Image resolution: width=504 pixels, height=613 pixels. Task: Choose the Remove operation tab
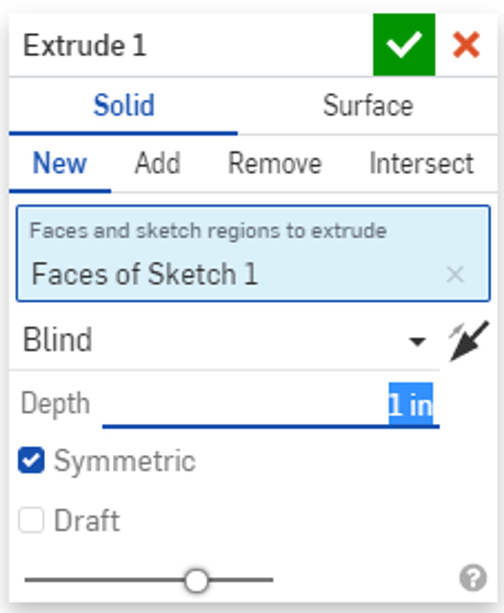[x=275, y=163]
